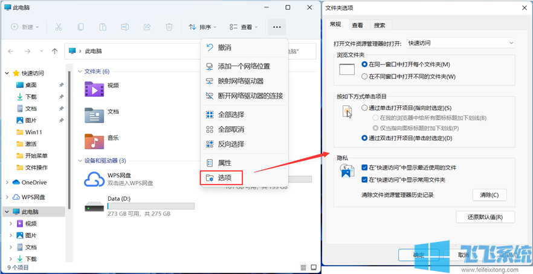This screenshot has width=533, height=274.
Task: Click the address bar showing 此电脑
Action: [x=139, y=51]
